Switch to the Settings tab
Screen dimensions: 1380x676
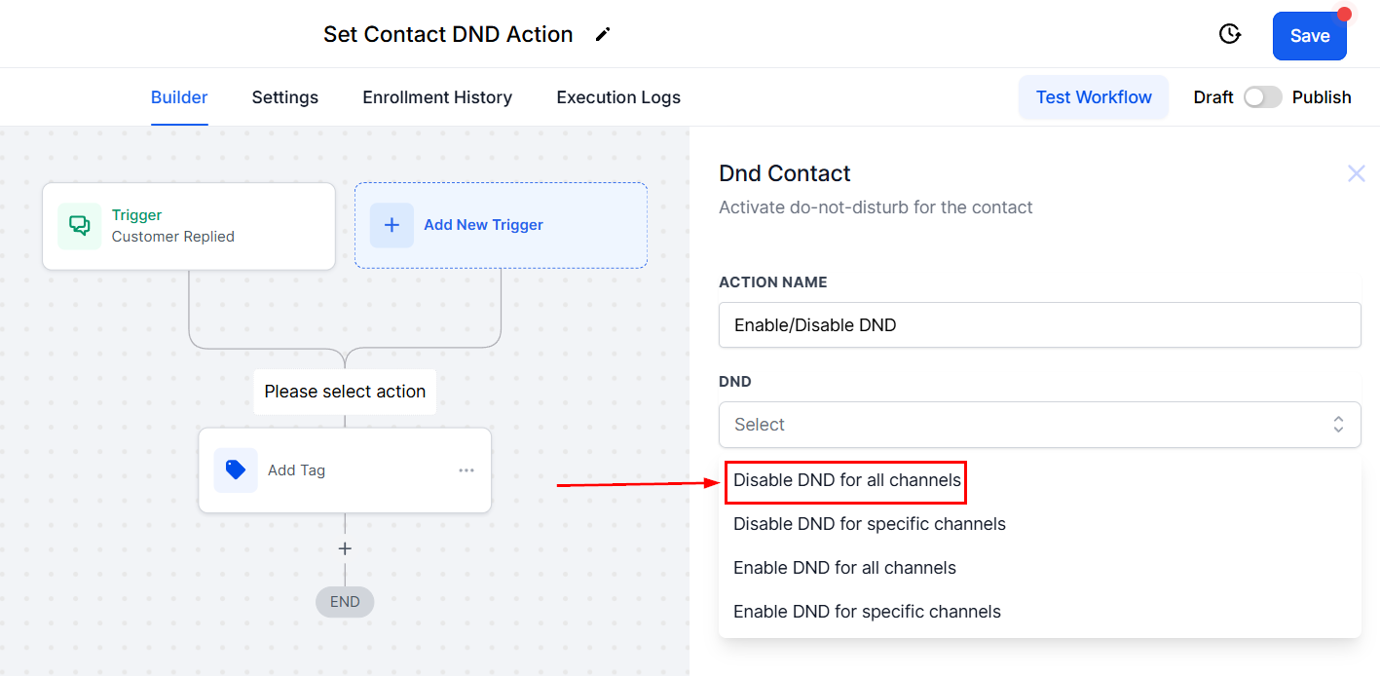tap(284, 97)
